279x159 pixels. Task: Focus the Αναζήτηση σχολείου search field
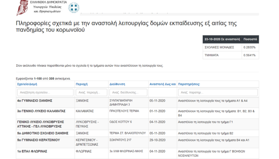[45, 93]
